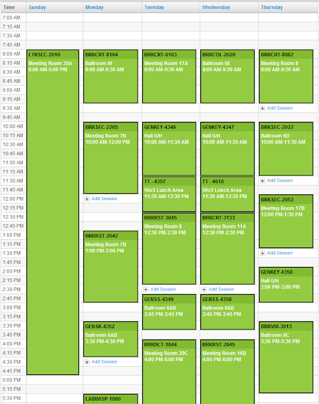
Task: Open the BRKSEC-2022 session in Ballroom 6D
Action: [x=286, y=149]
